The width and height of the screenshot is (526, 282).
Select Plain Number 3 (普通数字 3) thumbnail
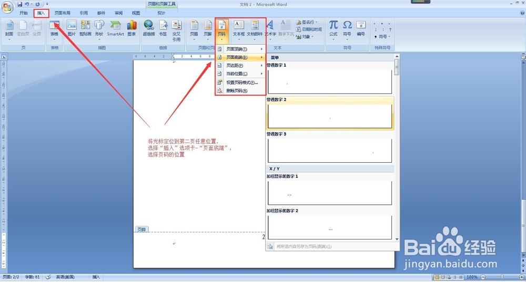pos(330,150)
